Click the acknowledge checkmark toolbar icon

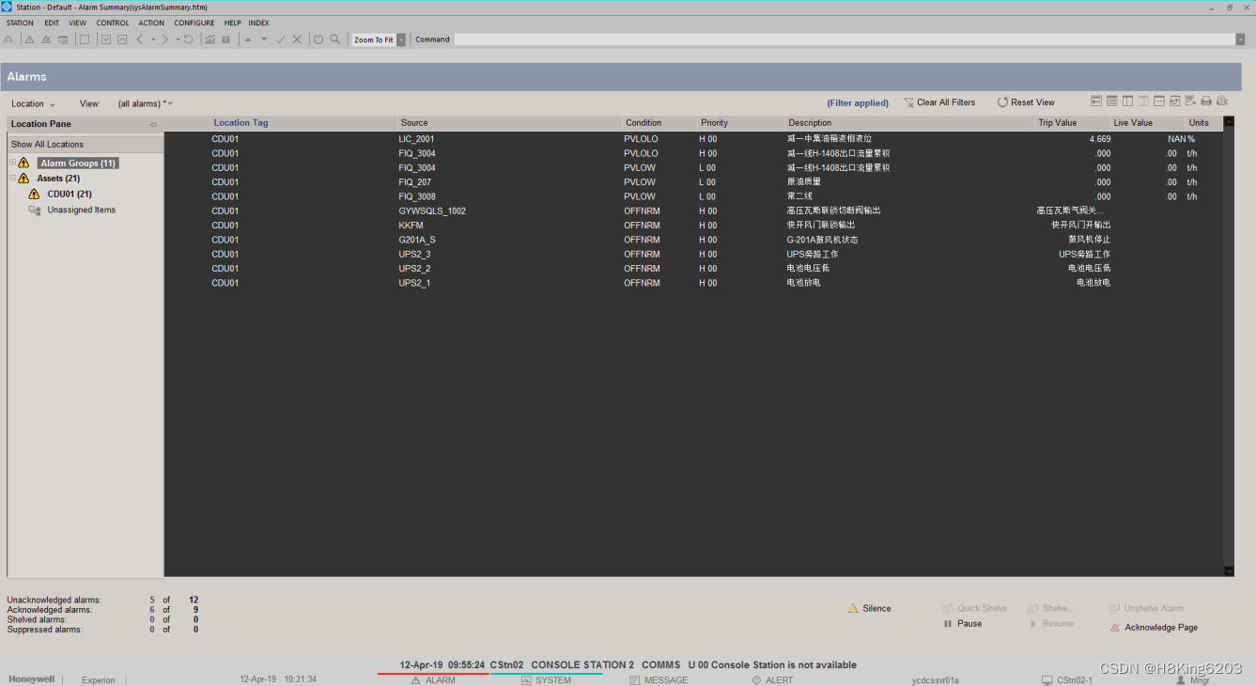pos(280,39)
